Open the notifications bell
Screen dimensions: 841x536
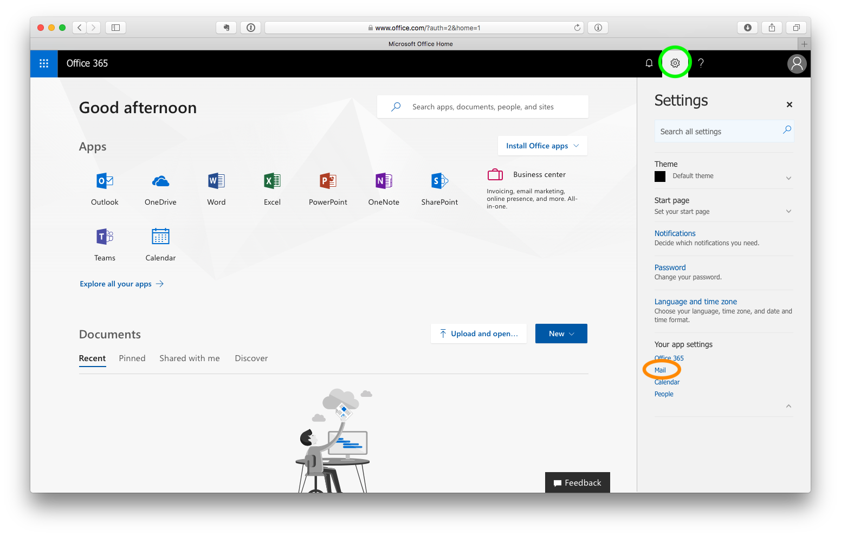[x=649, y=63]
